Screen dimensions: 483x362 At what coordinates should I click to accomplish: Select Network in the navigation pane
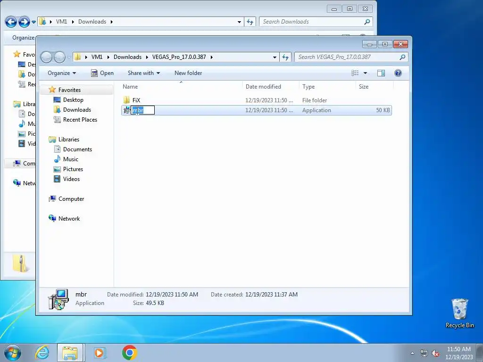[x=69, y=219]
